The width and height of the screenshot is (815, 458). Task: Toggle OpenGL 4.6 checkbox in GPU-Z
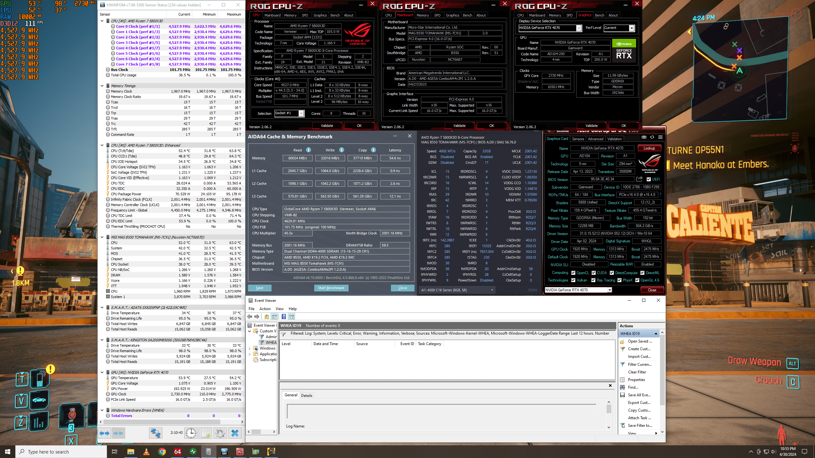pos(637,280)
